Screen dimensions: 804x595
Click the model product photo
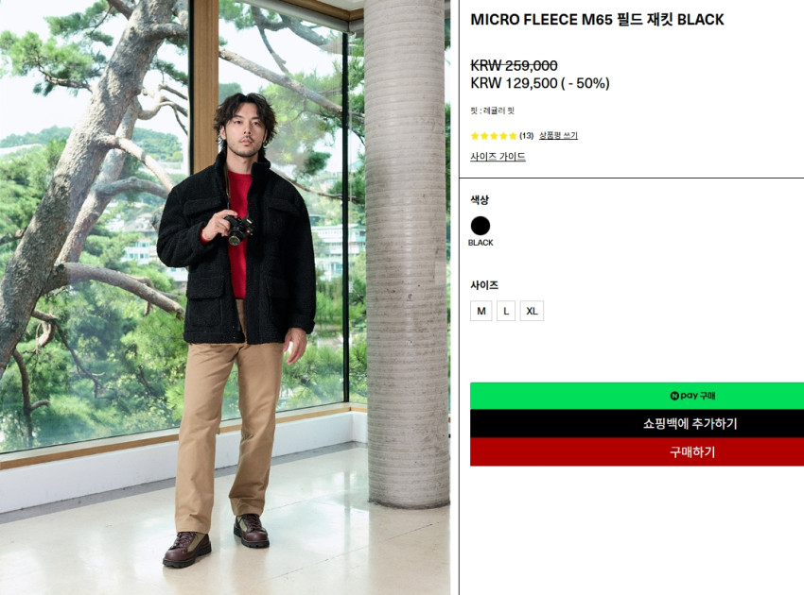pos(225,297)
